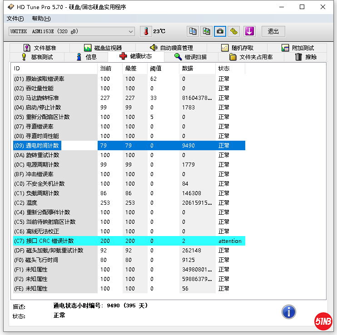Switch to the 基准测试 tab

pyautogui.click(x=37, y=57)
